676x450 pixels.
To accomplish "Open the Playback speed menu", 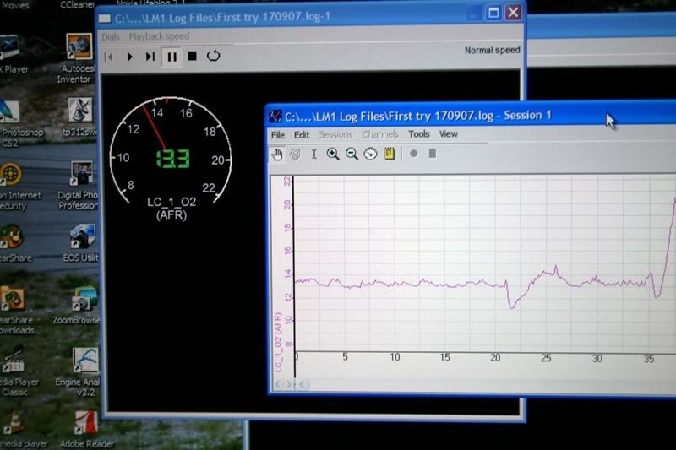I will tap(159, 37).
